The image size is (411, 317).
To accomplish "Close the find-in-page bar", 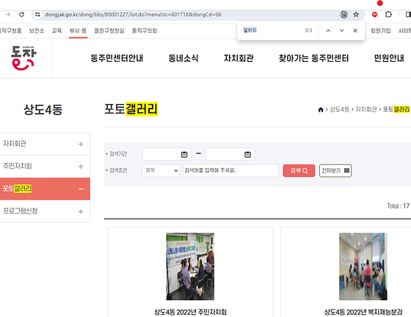I will (355, 31).
